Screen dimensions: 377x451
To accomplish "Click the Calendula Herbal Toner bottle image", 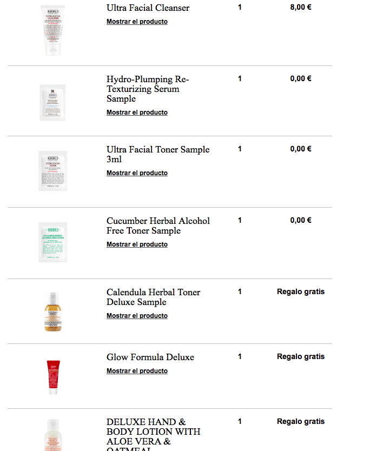I will (52, 311).
